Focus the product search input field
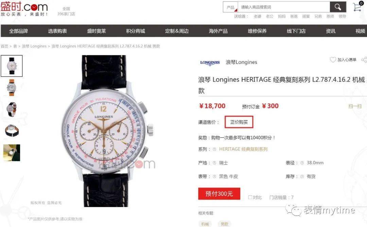Screen dimensions: 367x227 coord(284,7)
